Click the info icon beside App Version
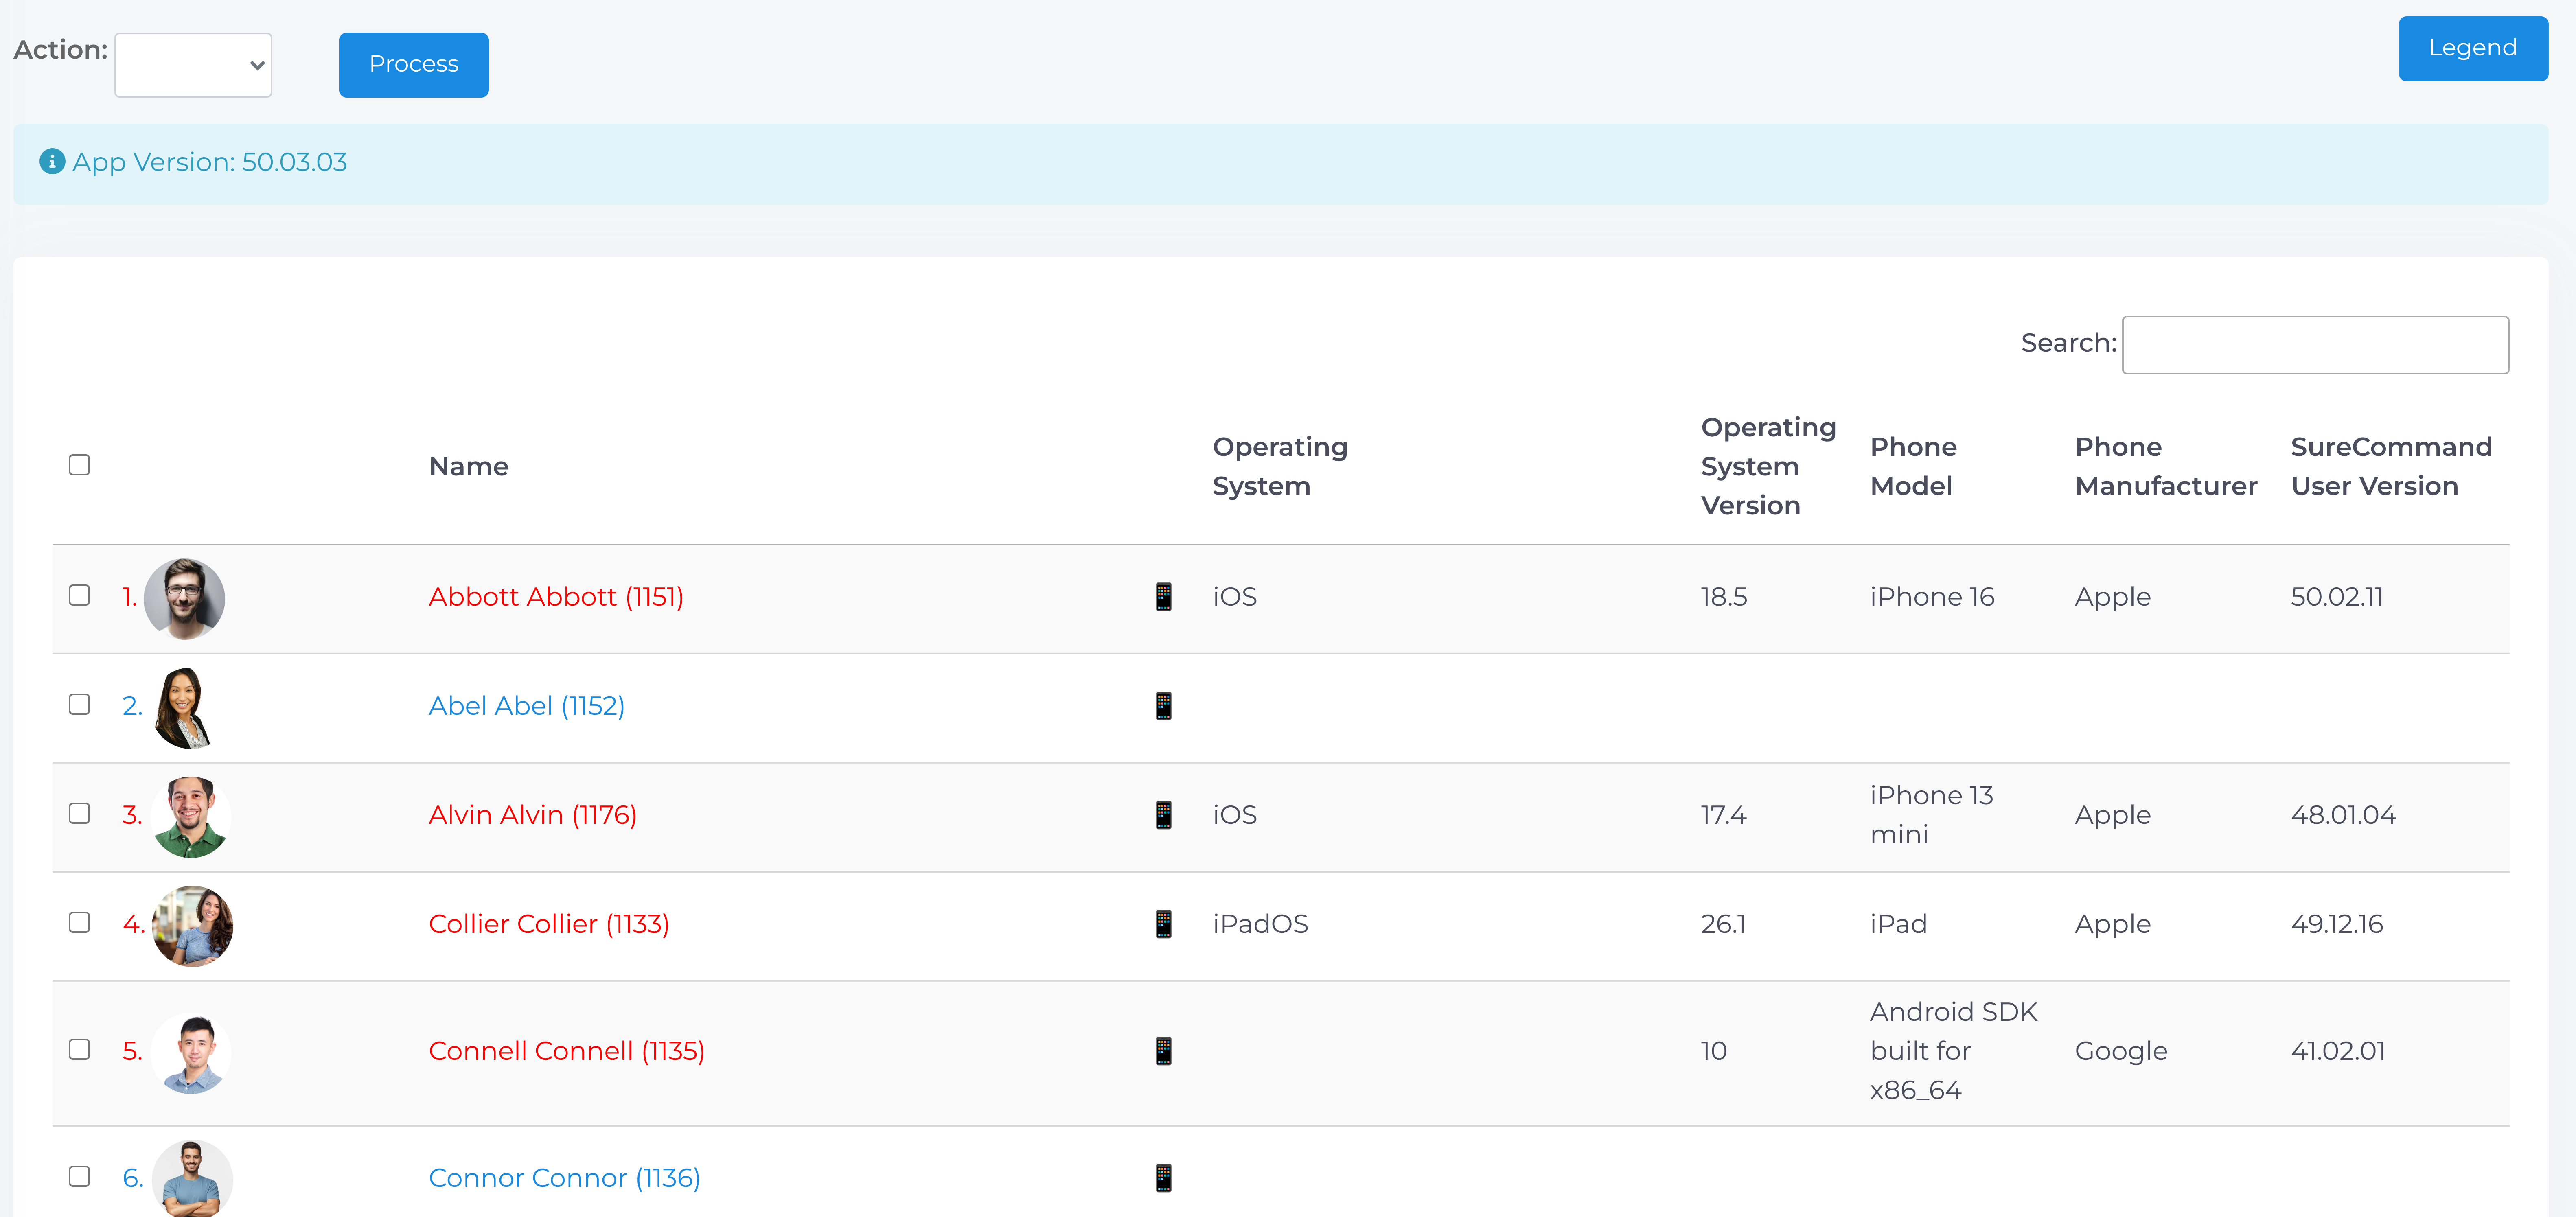Viewport: 2576px width, 1217px height. tap(52, 161)
